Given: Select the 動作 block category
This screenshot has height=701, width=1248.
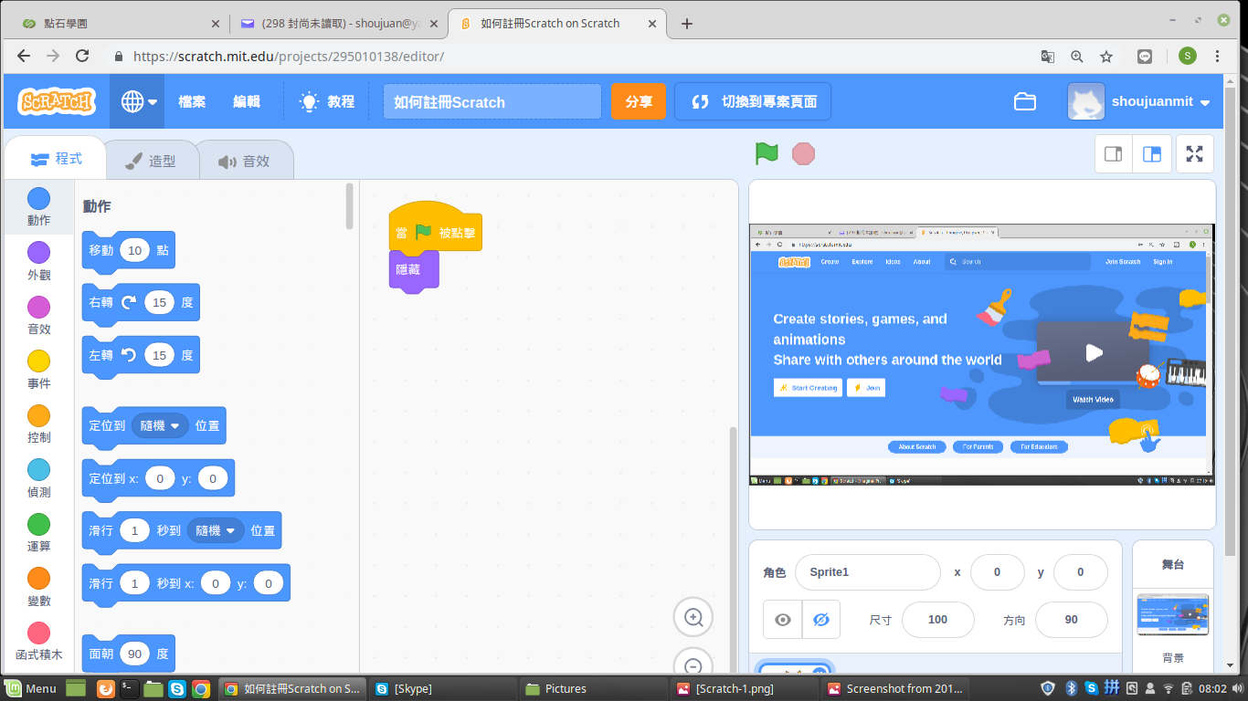Looking at the screenshot, I should coord(38,207).
